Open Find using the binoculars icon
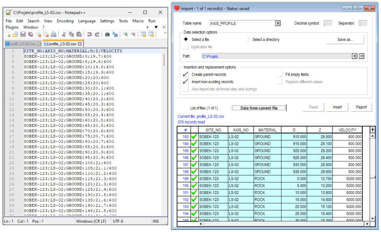Screen dimensions: 381x232 [x=107, y=35]
